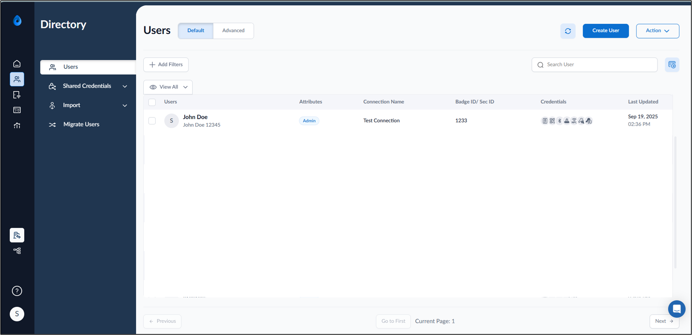The height and width of the screenshot is (335, 692).
Task: Open the Home icon in the left rail
Action: tap(17, 64)
